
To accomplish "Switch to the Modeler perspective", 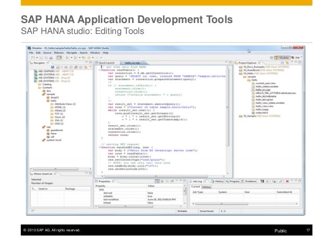I will pos(282,58).
